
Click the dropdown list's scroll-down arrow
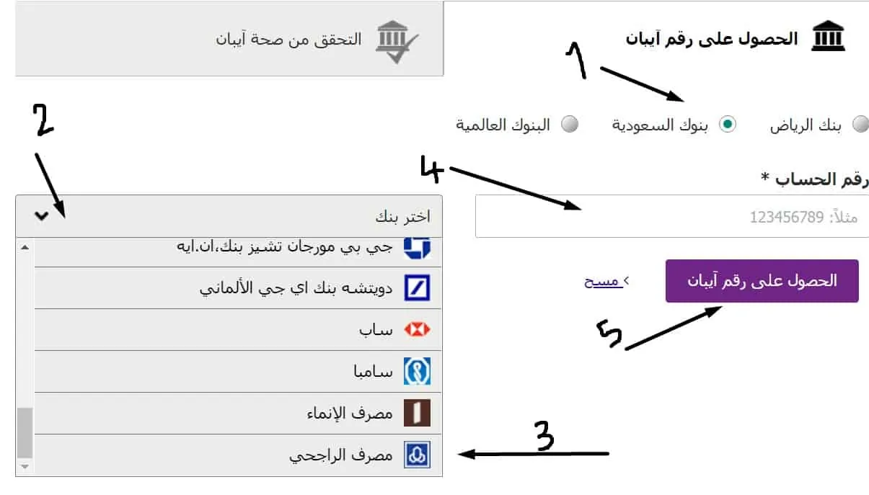point(25,467)
